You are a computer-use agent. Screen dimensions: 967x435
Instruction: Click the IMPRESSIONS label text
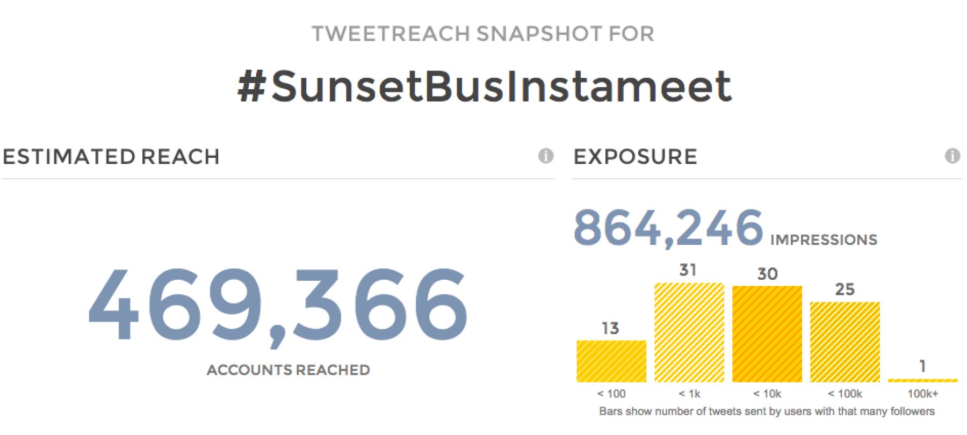click(824, 240)
